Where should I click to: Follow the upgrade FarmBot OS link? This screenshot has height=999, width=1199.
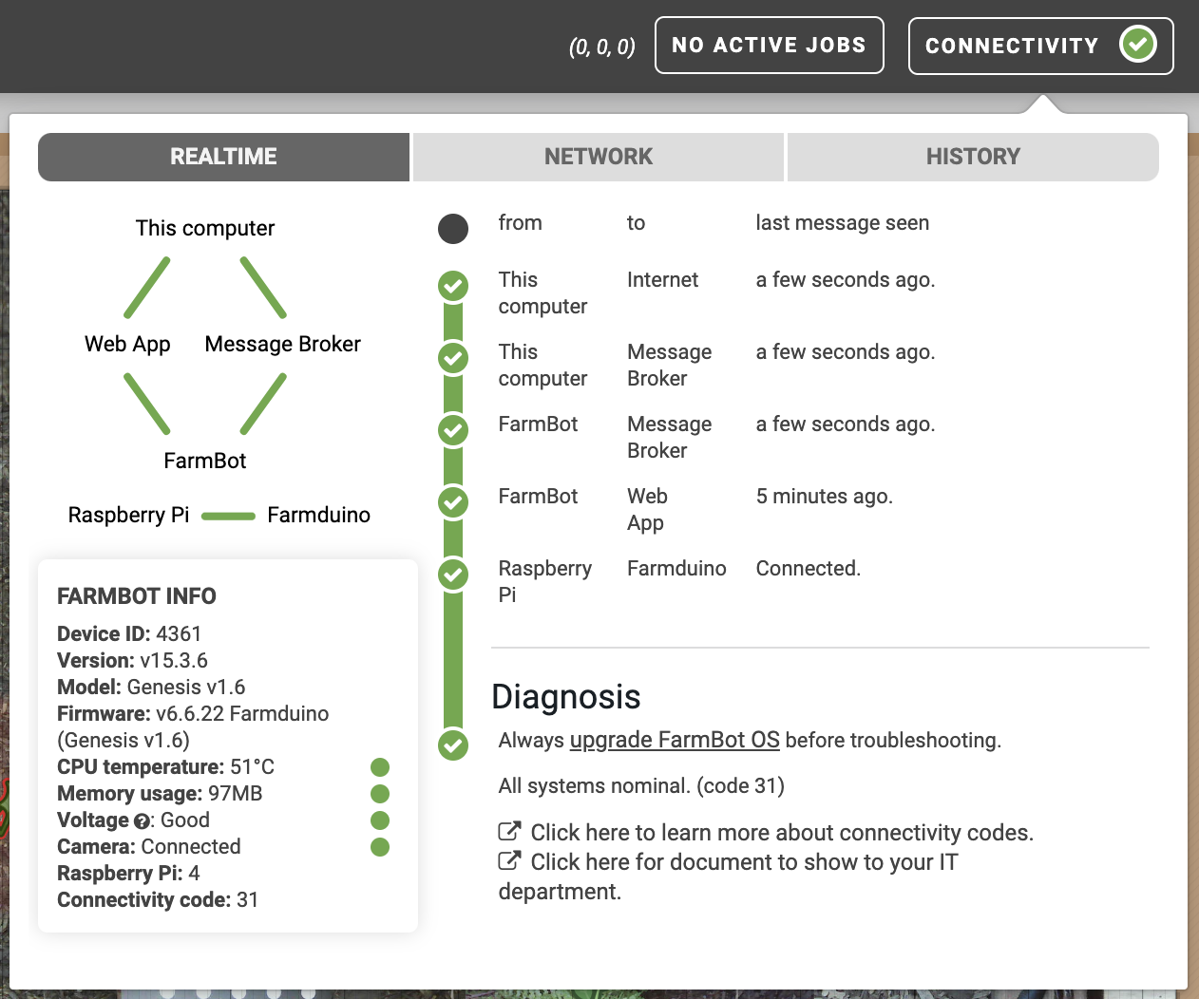point(675,741)
